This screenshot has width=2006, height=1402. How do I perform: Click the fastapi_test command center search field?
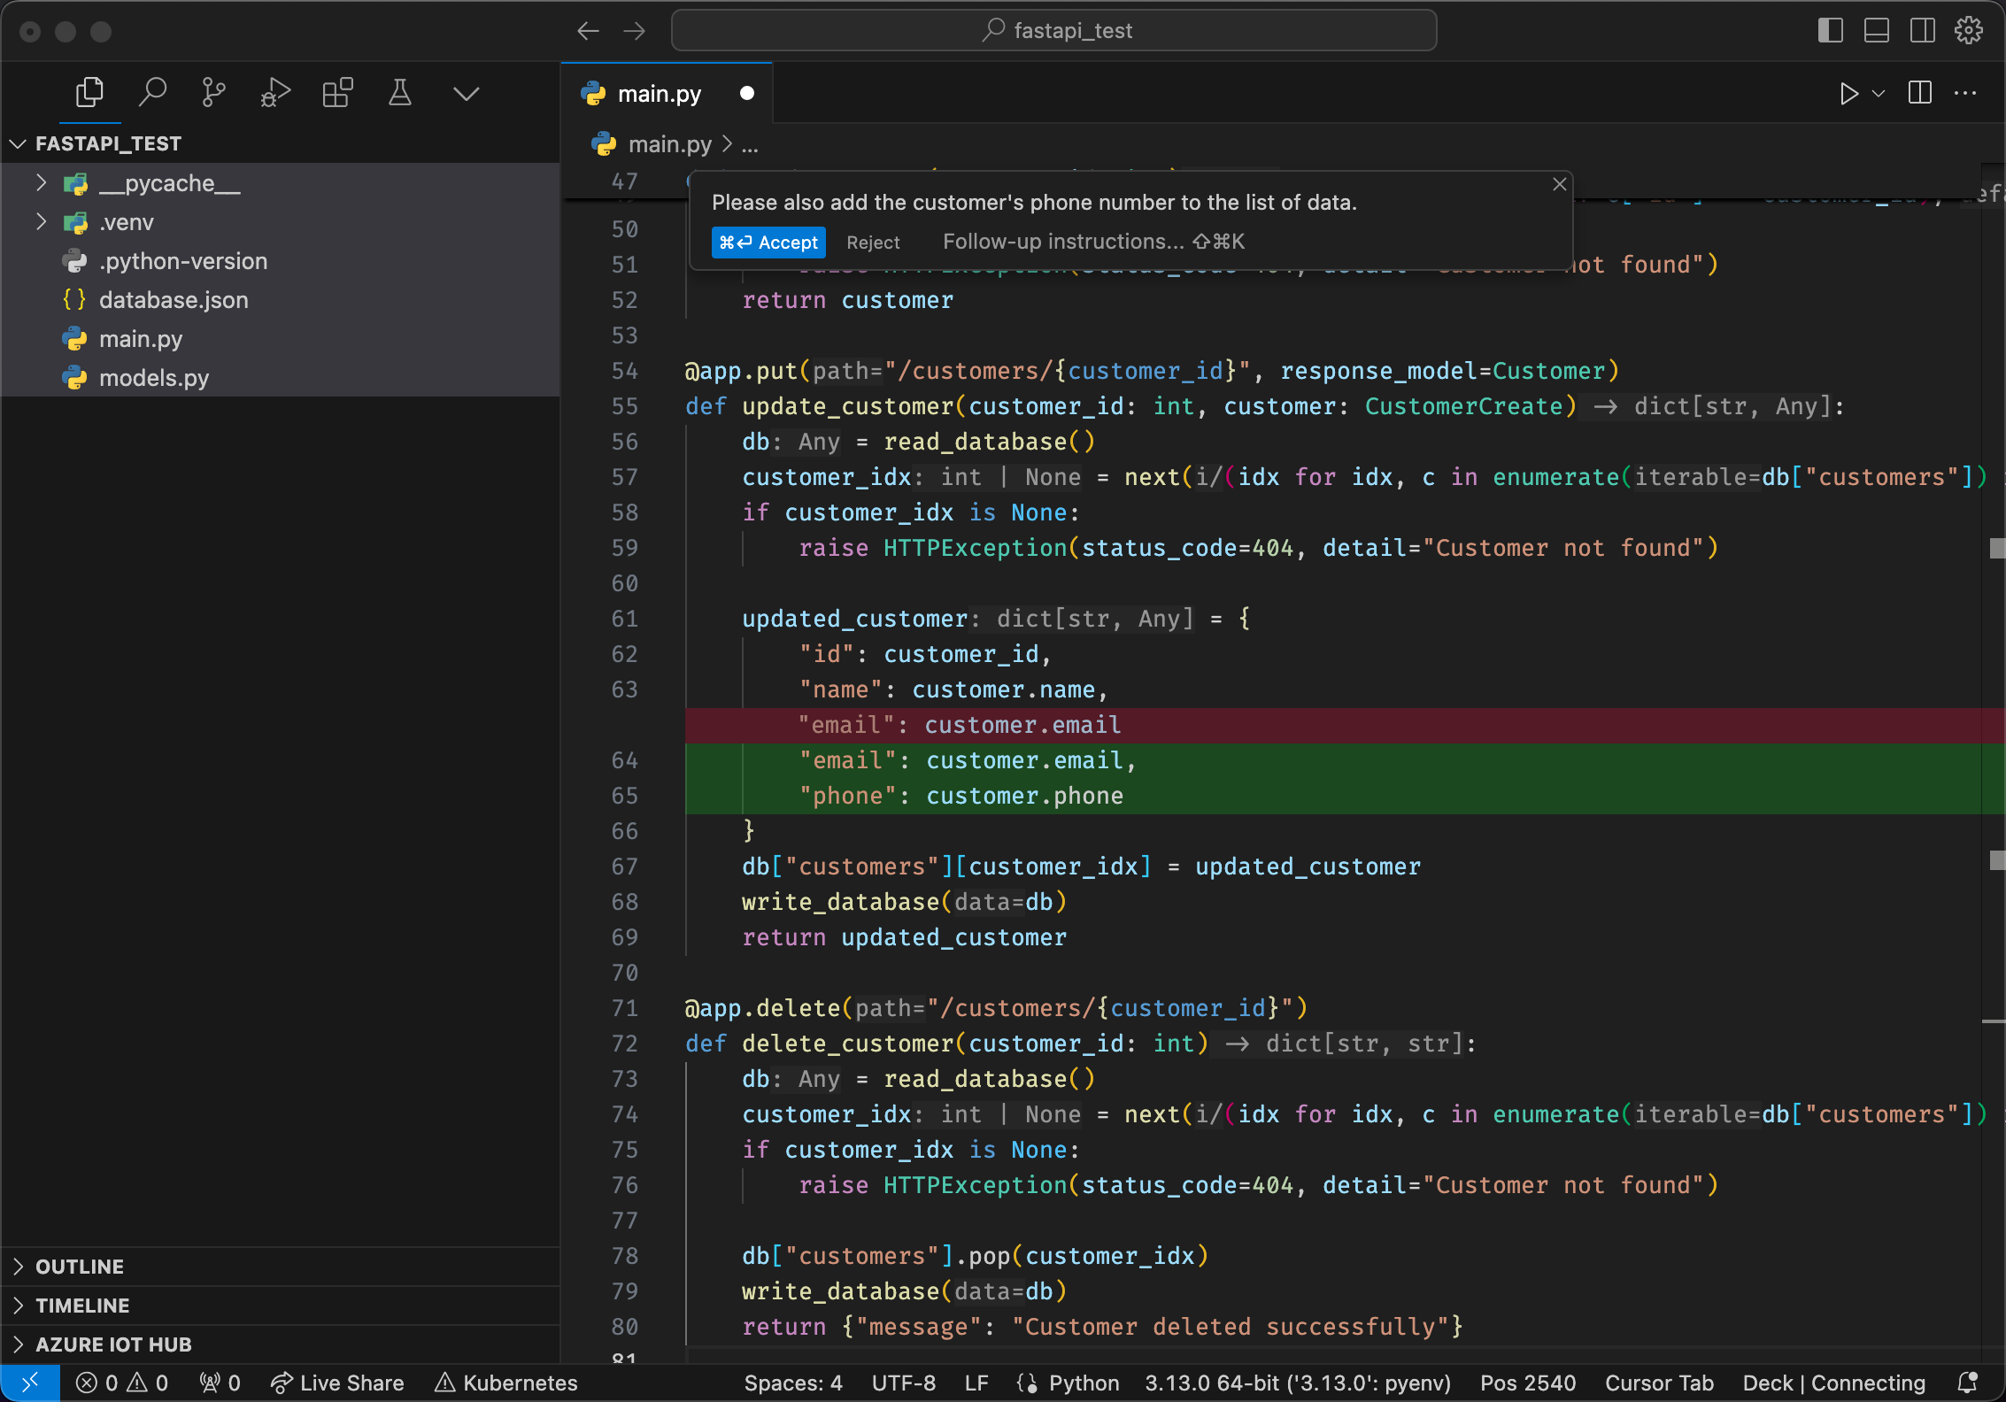(x=1053, y=30)
